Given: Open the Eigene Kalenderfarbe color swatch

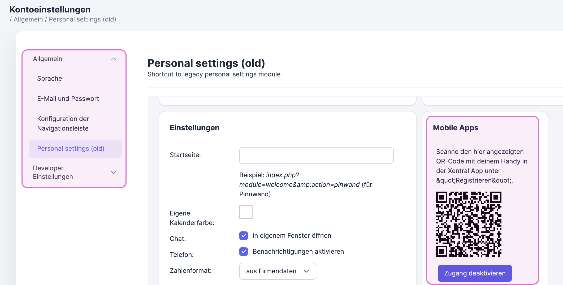Looking at the screenshot, I should click(246, 212).
